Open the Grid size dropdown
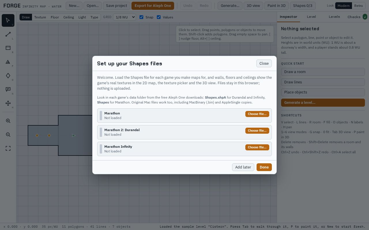 [125, 17]
